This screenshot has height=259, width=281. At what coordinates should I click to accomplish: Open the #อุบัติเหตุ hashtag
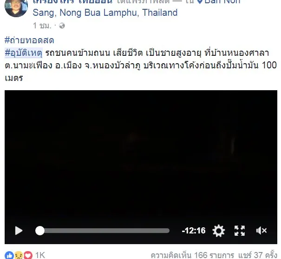(24, 53)
